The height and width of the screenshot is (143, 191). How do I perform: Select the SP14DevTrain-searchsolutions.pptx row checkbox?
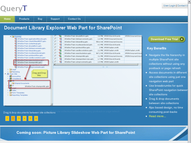(x=55, y=53)
